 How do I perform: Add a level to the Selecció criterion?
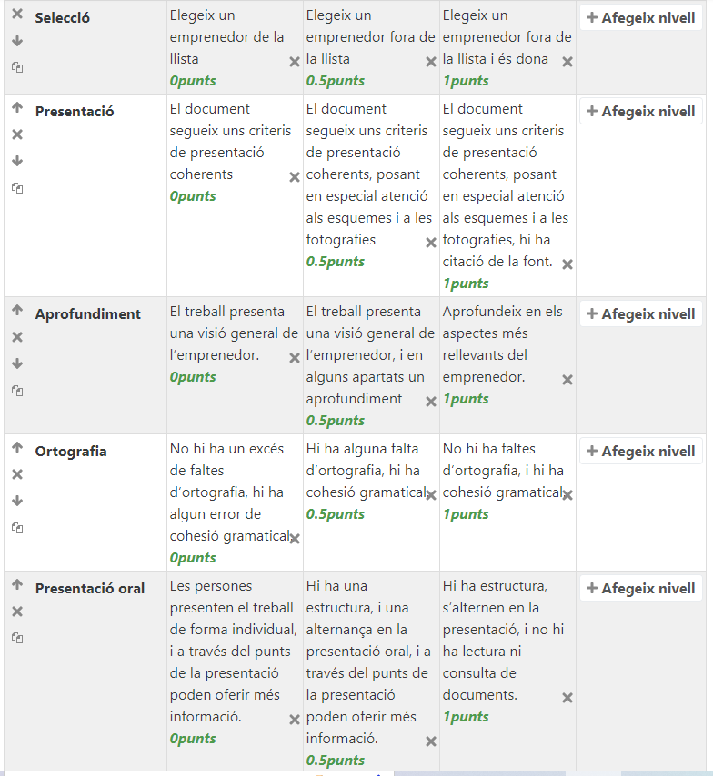pos(641,18)
